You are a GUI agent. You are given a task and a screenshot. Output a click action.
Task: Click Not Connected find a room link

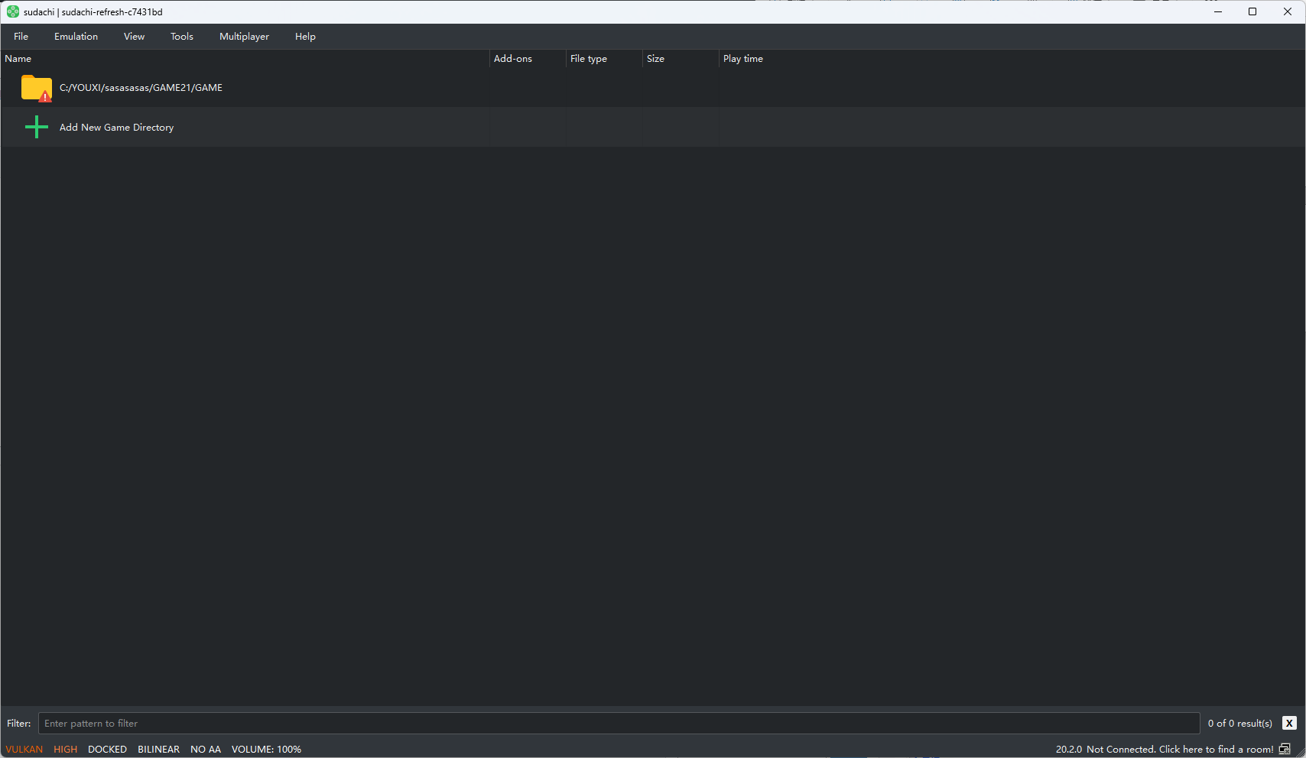[x=1179, y=749]
